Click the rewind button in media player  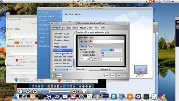35,91
